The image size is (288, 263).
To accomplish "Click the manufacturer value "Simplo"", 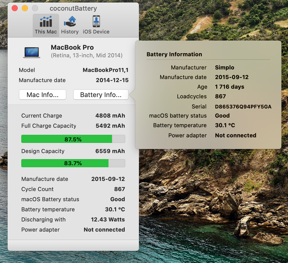I will [225, 68].
